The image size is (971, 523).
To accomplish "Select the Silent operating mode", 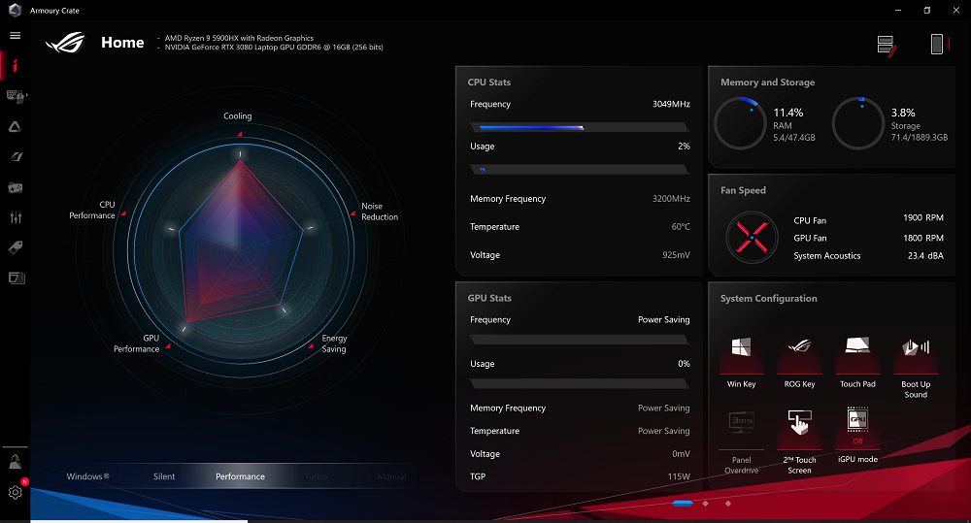I will coord(164,476).
